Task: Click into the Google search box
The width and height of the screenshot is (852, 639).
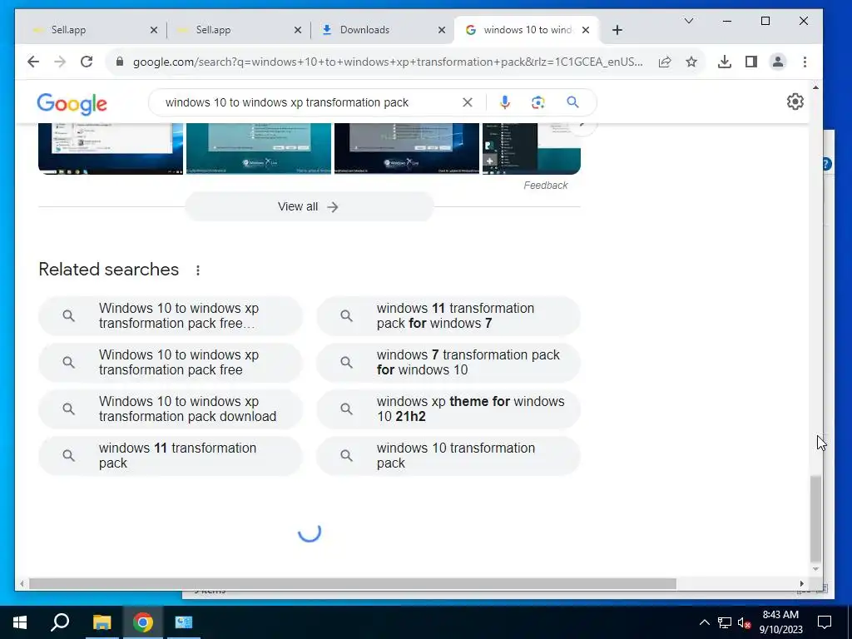Action: click(x=310, y=102)
